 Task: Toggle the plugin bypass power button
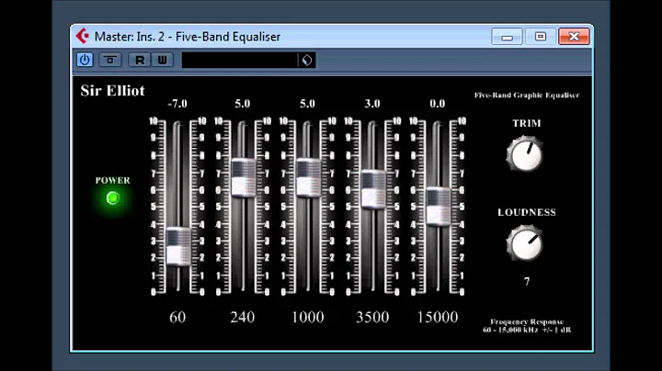pos(85,60)
